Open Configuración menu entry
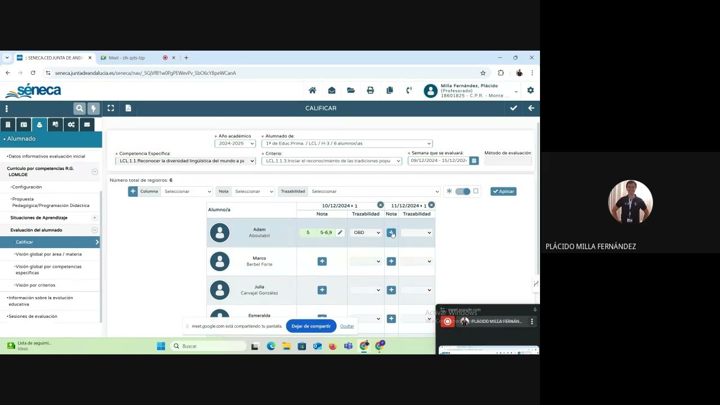The height and width of the screenshot is (405, 720). [26, 187]
